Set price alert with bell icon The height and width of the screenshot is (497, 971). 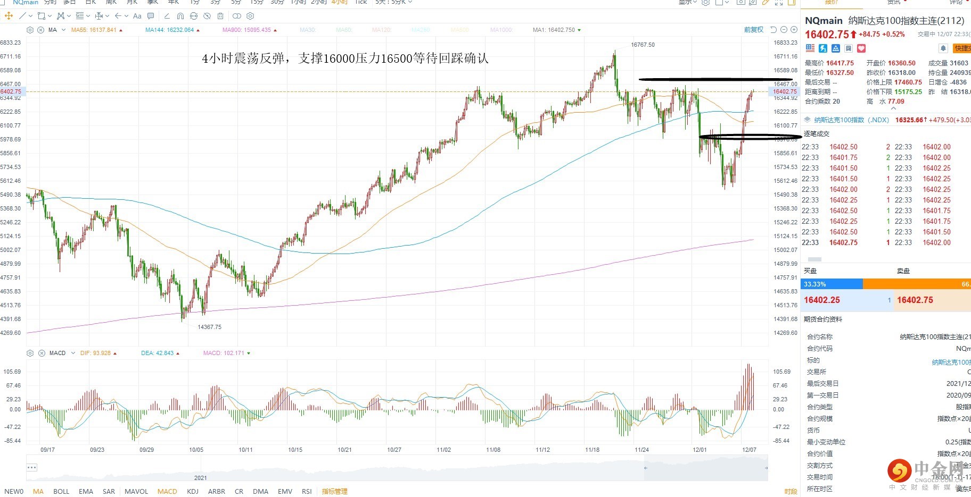coord(943,48)
